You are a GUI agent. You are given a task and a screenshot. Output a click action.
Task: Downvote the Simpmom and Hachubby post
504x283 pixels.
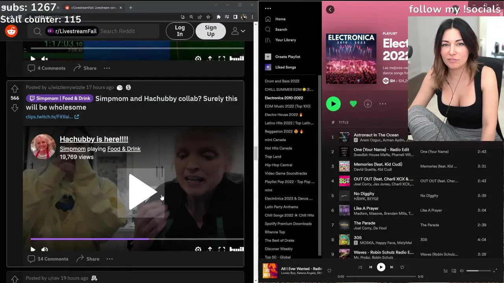tap(15, 107)
